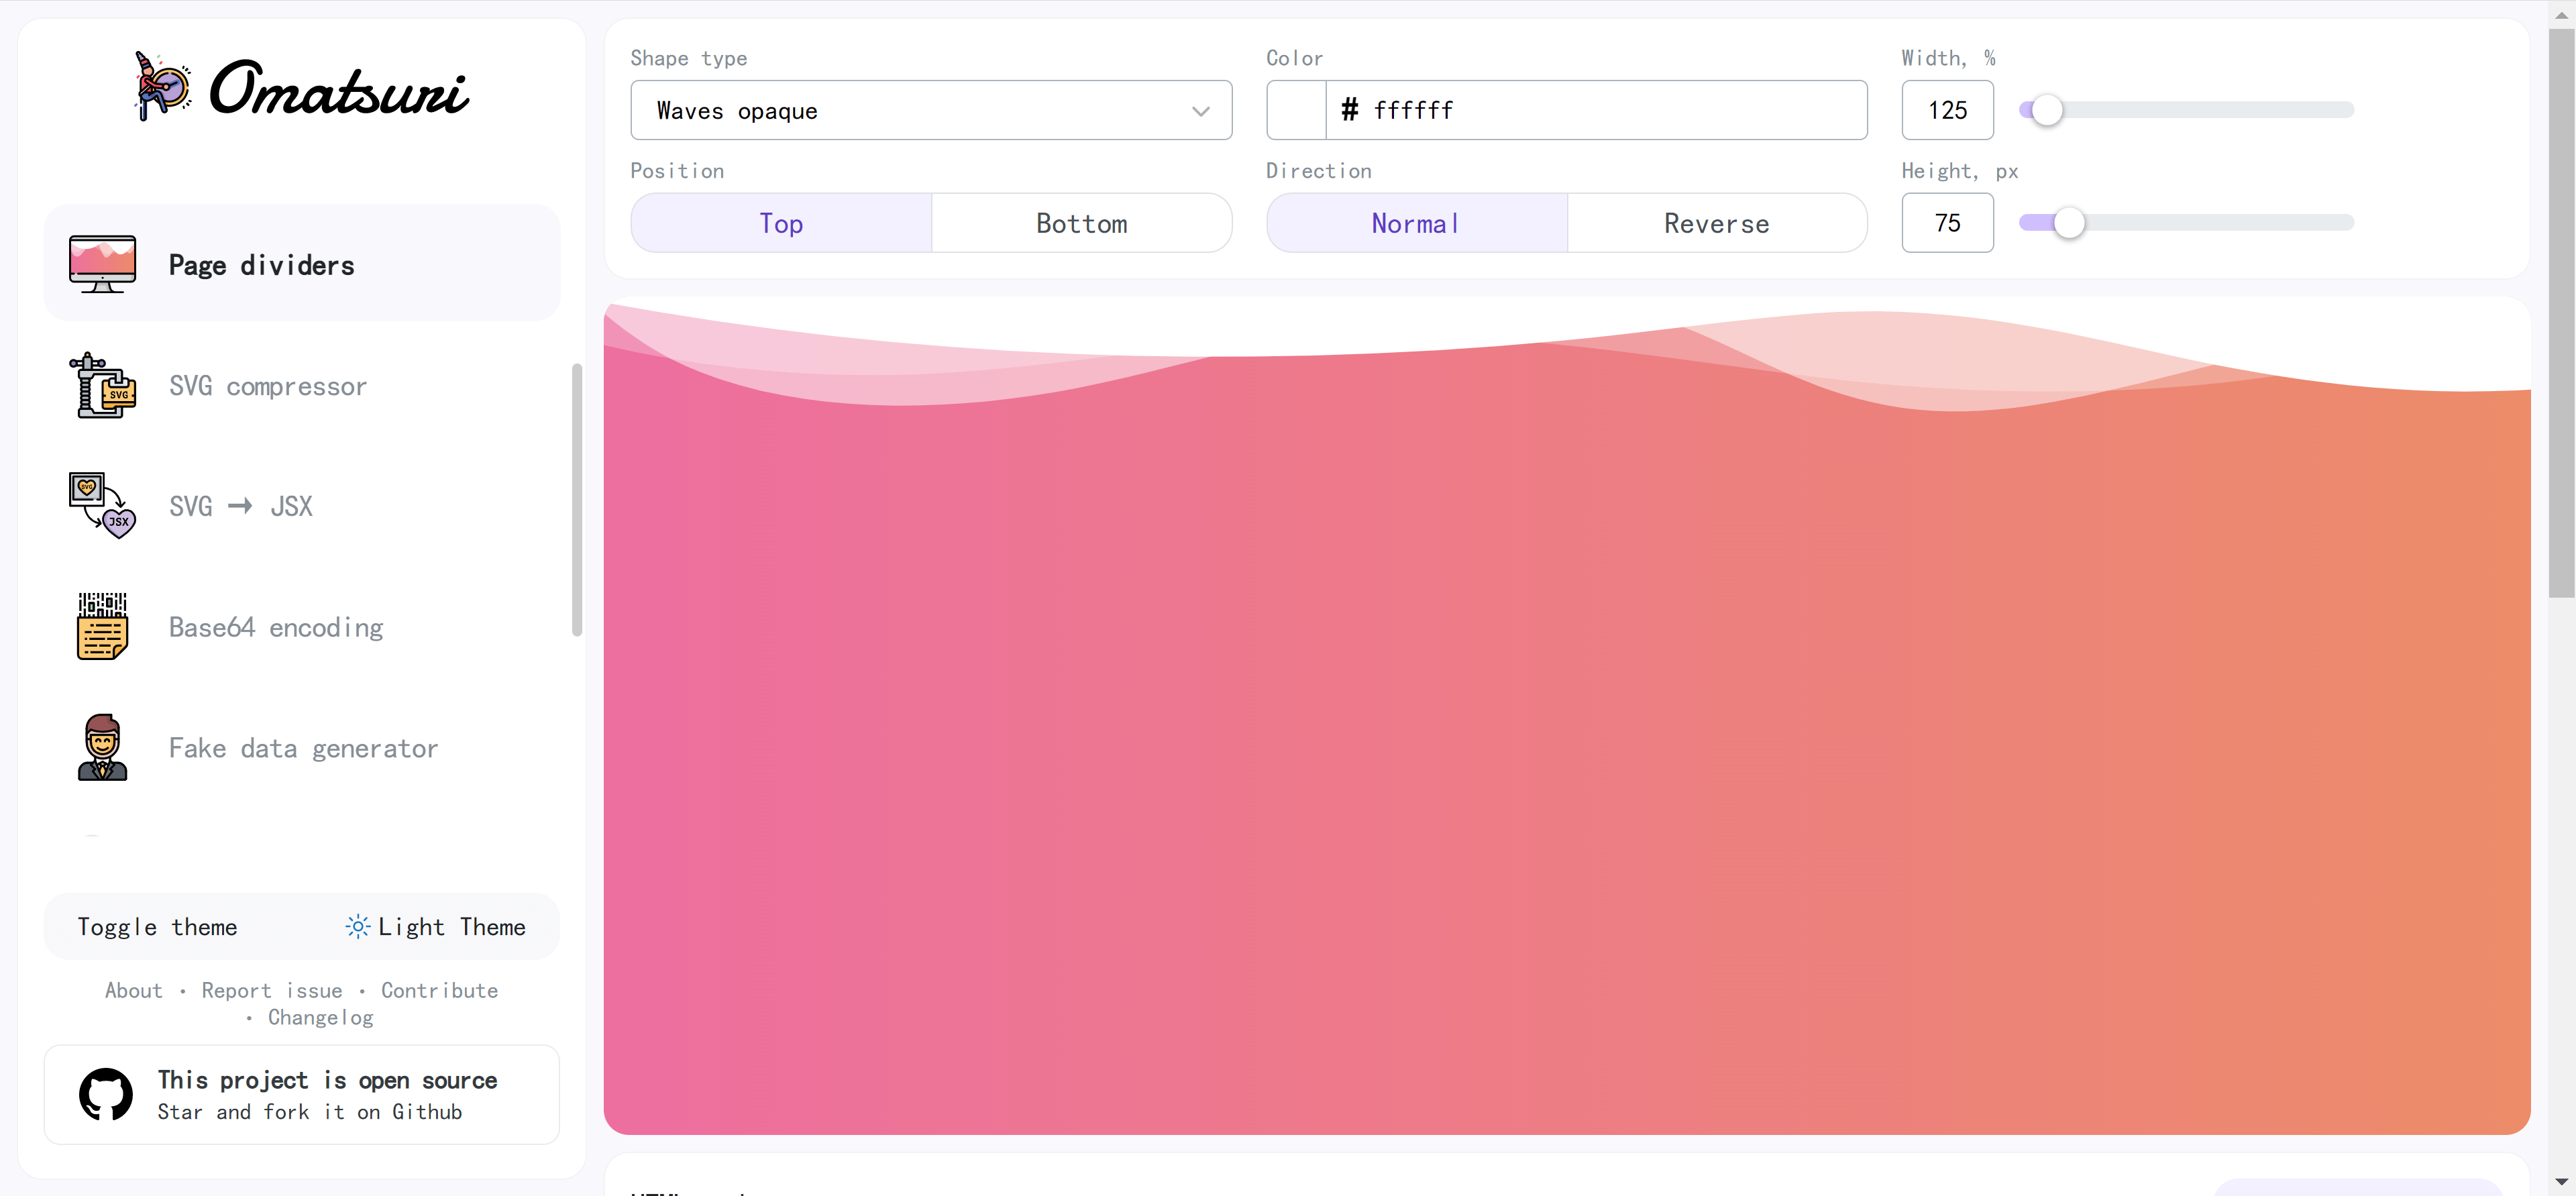The width and height of the screenshot is (2576, 1196).
Task: Click the Base64 encoding barcode icon
Action: click(102, 626)
